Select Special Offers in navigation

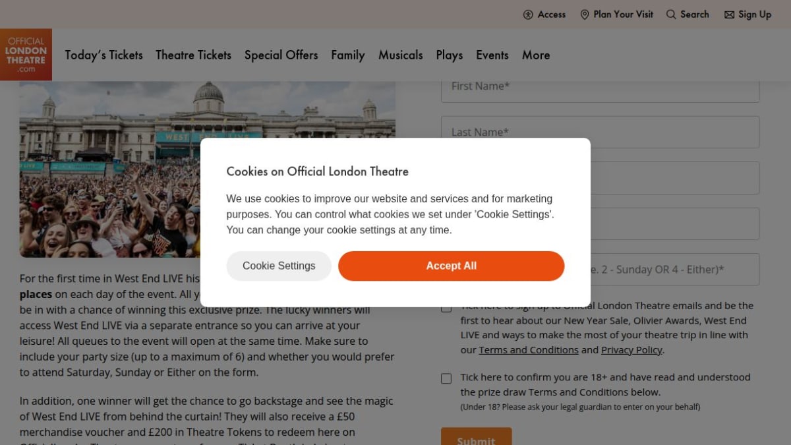[281, 55]
